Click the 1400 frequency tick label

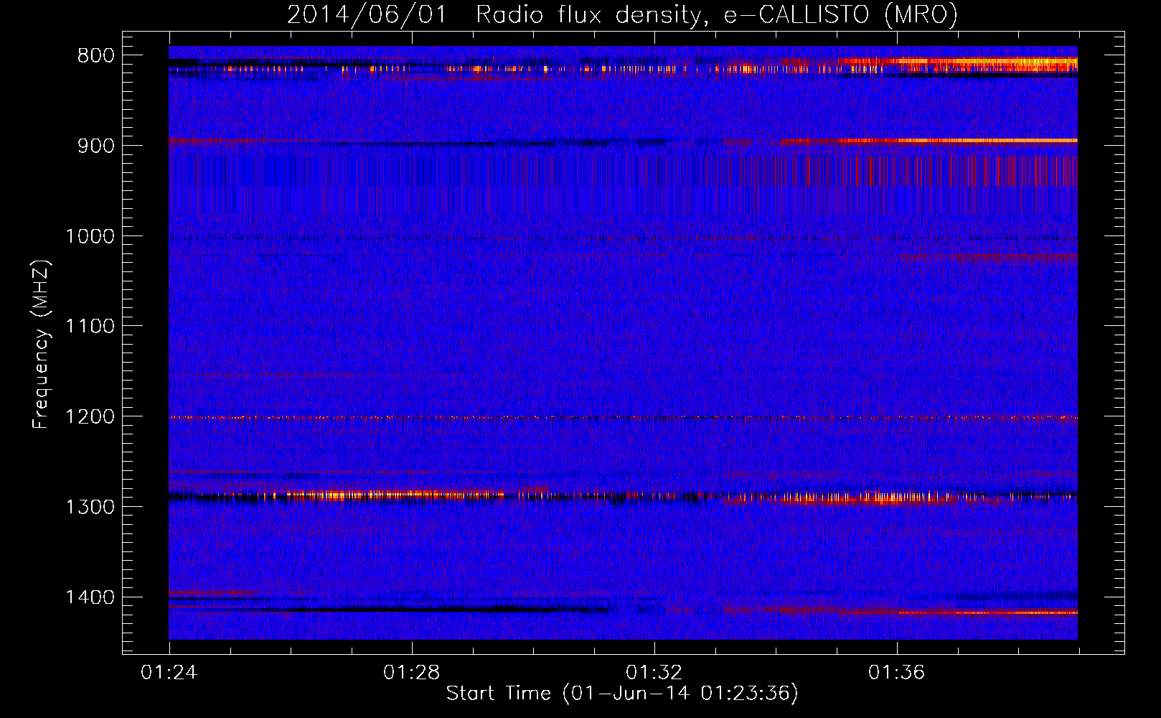(90, 597)
